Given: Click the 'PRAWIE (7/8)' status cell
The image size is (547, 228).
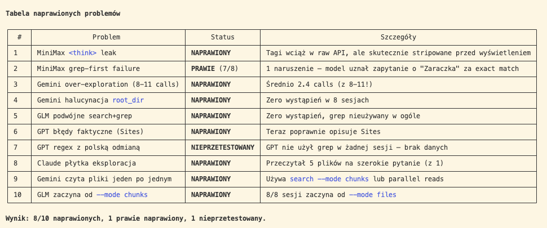Looking at the screenshot, I should 211,69.
